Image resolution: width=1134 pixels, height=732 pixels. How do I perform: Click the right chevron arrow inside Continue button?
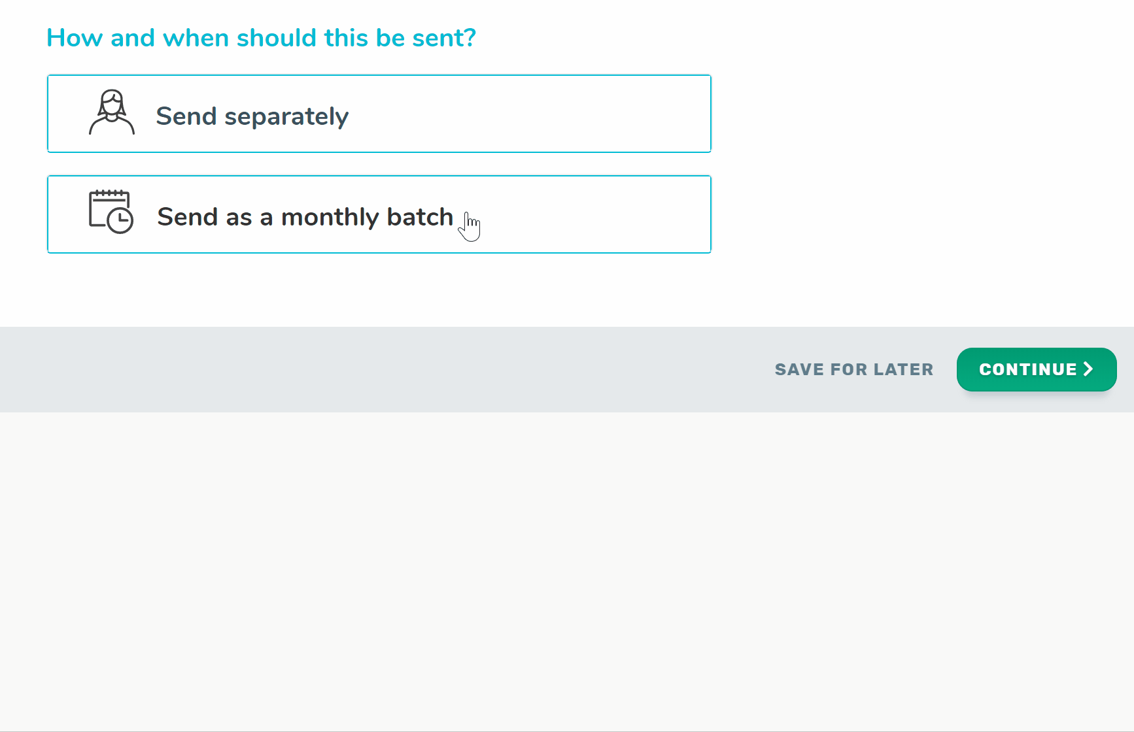click(1088, 369)
